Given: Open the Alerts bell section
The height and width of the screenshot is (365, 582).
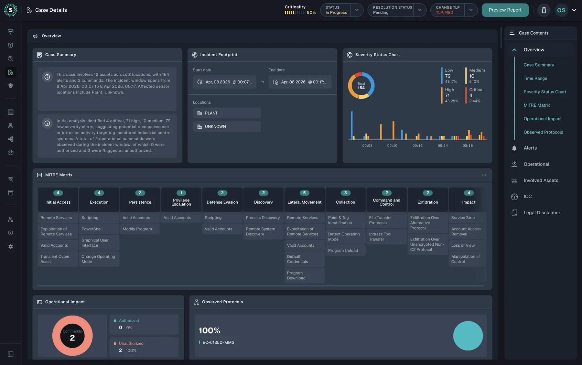Looking at the screenshot, I should click(530, 148).
